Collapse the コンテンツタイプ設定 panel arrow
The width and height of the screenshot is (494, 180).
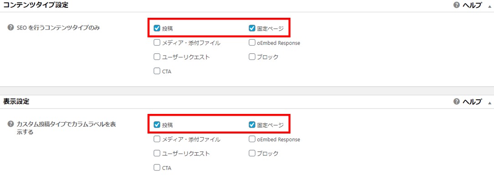[x=489, y=6]
